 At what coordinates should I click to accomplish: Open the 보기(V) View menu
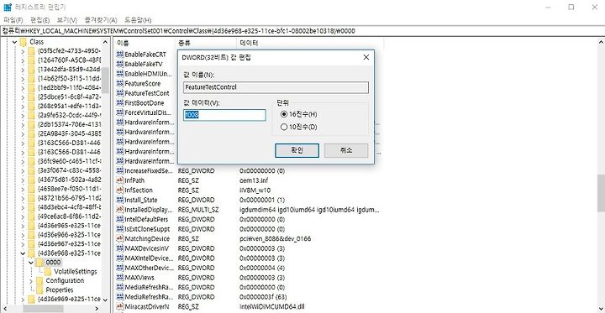tap(67, 20)
